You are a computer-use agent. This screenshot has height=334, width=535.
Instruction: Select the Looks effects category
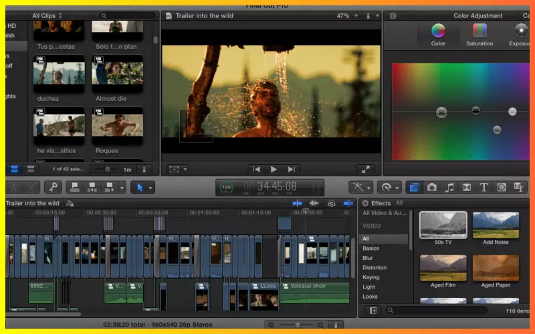point(370,297)
